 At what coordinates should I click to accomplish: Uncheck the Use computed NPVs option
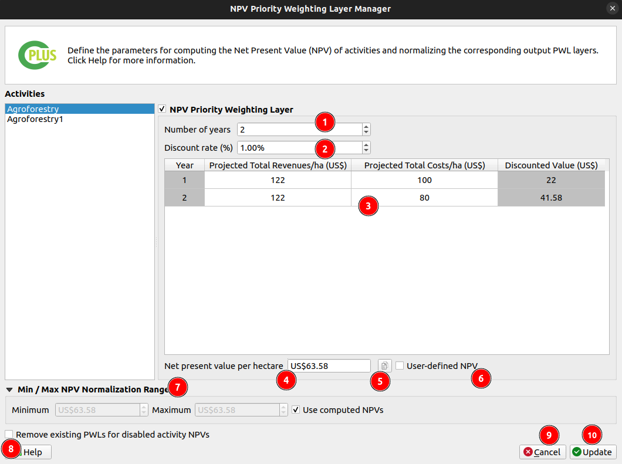pyautogui.click(x=296, y=409)
